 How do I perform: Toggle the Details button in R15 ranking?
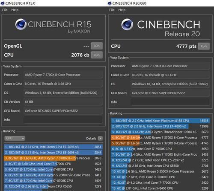coord(100,138)
